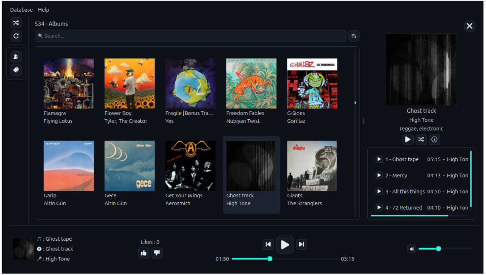Select the Freedom Fables album cover
Image resolution: width=486 pixels, height=275 pixels.
click(251, 83)
